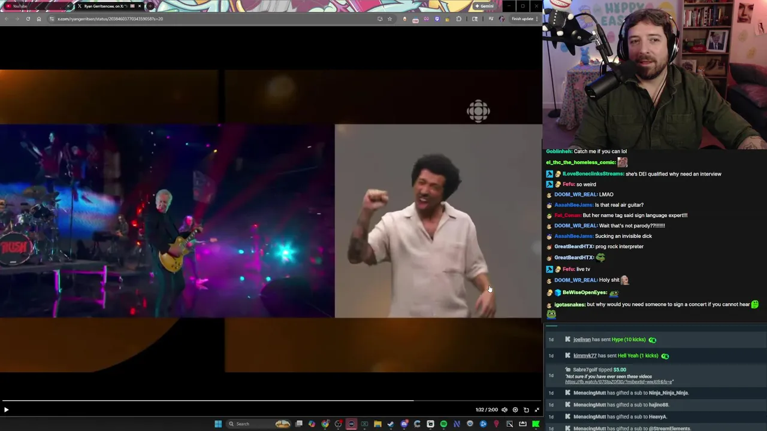Open the Gemini button in Chrome
This screenshot has height=431, width=767.
[484, 6]
